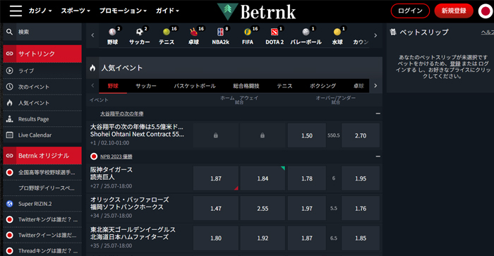Collapse the NPB 2023 優勝 section

[378, 156]
